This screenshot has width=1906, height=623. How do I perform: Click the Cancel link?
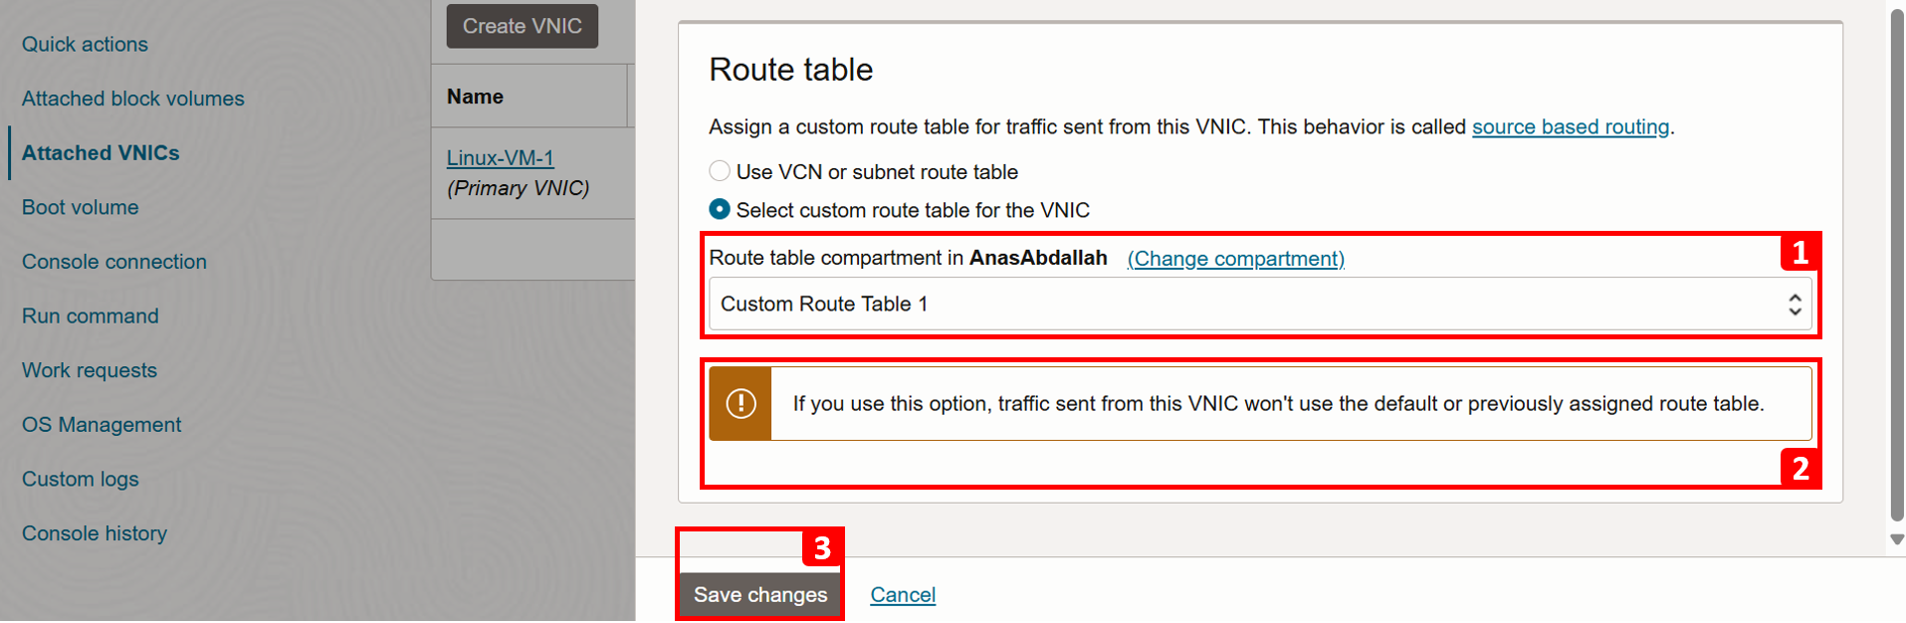[x=903, y=595]
